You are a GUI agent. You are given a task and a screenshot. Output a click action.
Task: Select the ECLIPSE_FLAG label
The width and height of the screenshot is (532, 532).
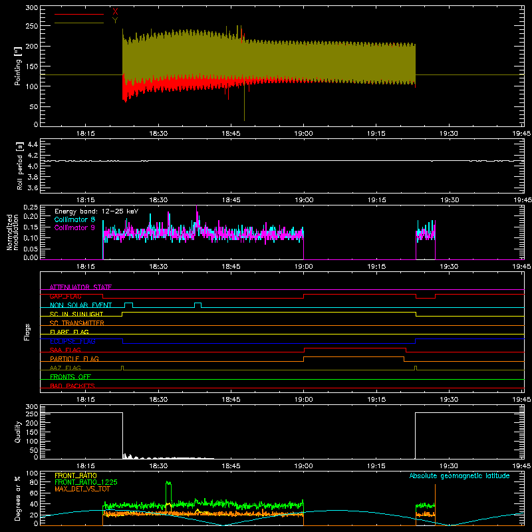(72, 341)
